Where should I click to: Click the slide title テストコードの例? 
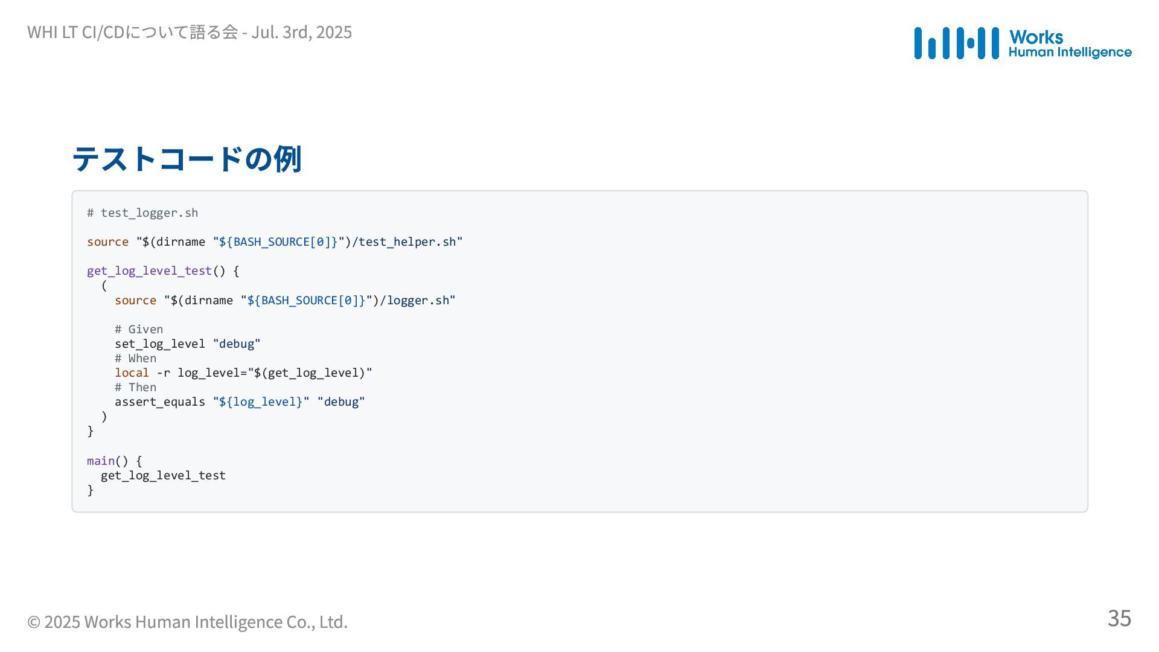pos(187,159)
